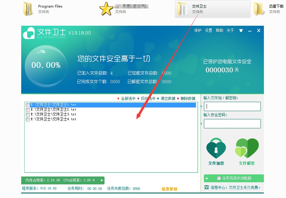This screenshot has height=198, width=286.
Task: Click 反向选中 to invert selection
Action: click(148, 99)
